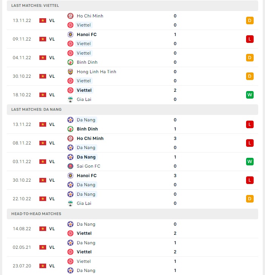Viewport: 265px width, 275px height.
Task: Click Sai Gon FC club logo
Action: (70, 166)
